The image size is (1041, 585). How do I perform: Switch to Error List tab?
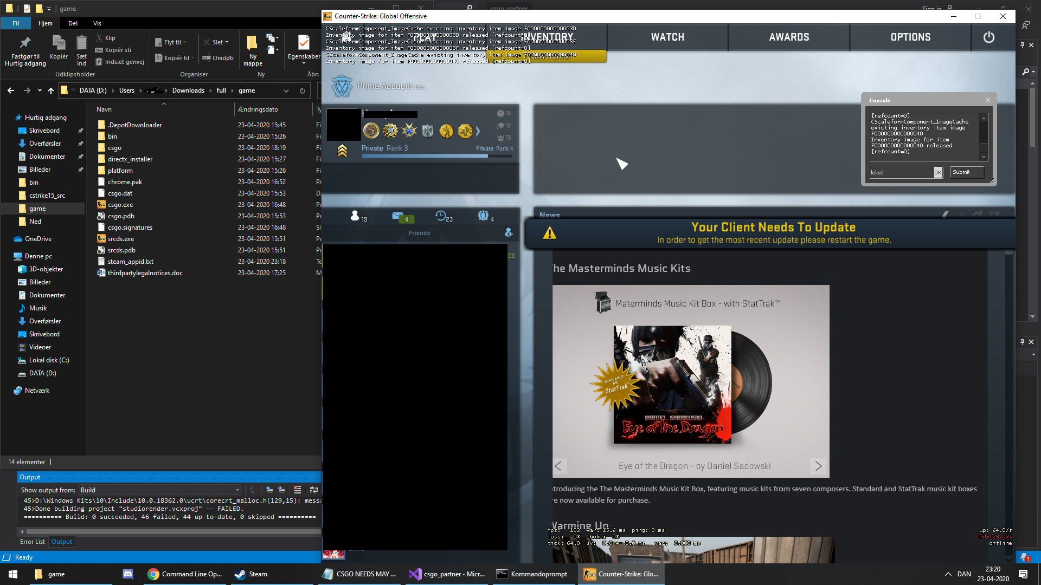[x=33, y=542]
